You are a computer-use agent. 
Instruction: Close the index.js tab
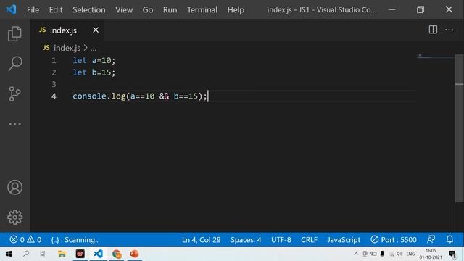(x=96, y=30)
